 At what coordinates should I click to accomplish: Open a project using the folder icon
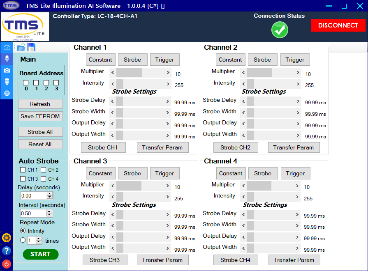21,47
